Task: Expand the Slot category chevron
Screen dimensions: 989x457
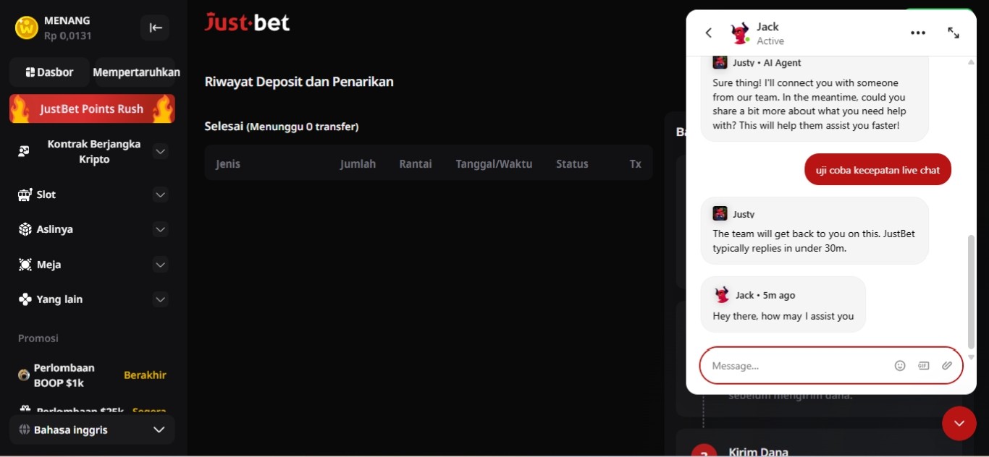Action: [x=161, y=195]
